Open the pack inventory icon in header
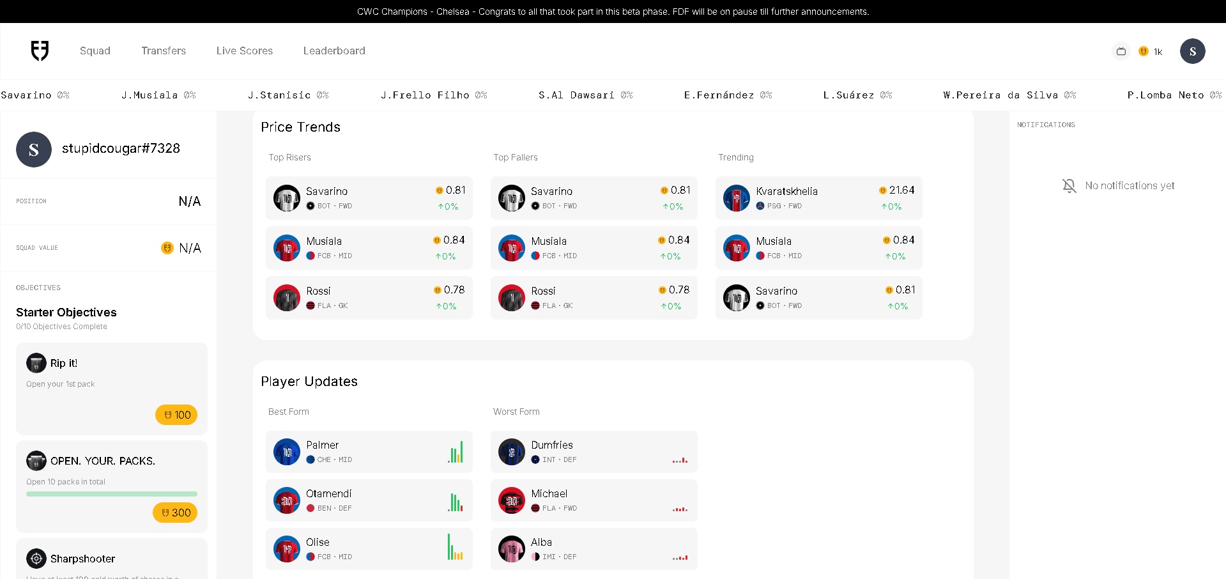The height and width of the screenshot is (579, 1226). click(1121, 51)
